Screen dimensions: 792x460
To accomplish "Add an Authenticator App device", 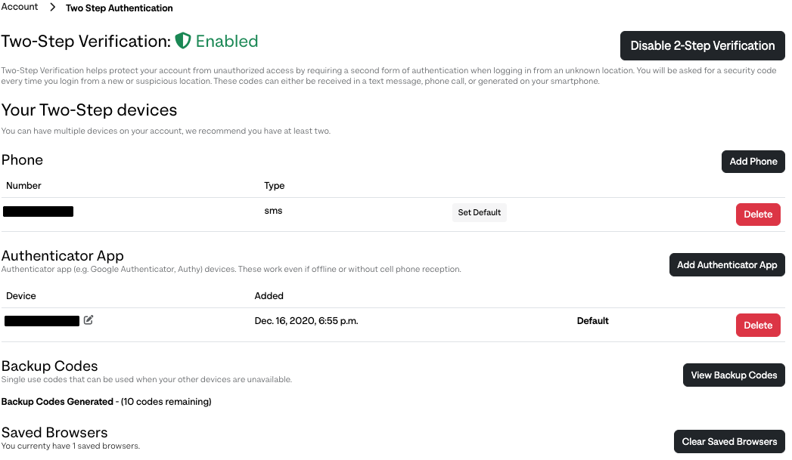I will pos(727,265).
